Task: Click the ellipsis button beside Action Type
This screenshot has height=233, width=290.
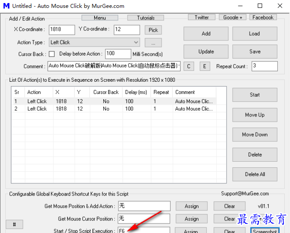Action: (153, 43)
